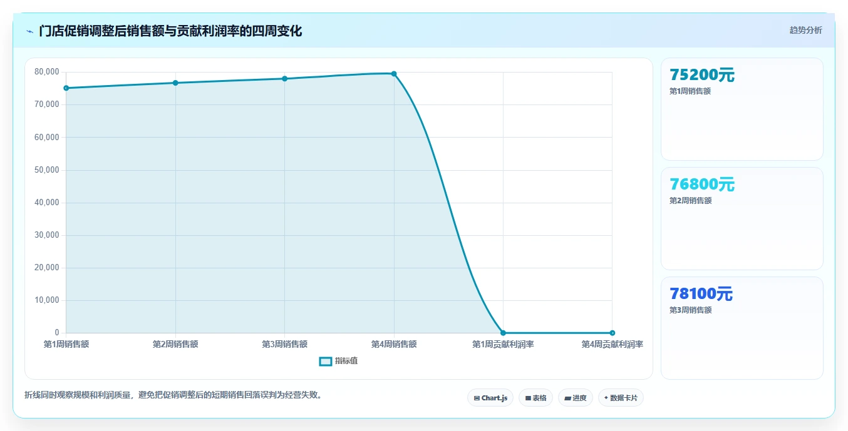This screenshot has width=848, height=431.
Task: Click the 40,000 y-axis value
Action: (47, 202)
